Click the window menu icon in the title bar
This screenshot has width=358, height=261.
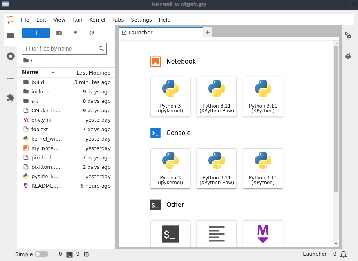coord(5,4)
